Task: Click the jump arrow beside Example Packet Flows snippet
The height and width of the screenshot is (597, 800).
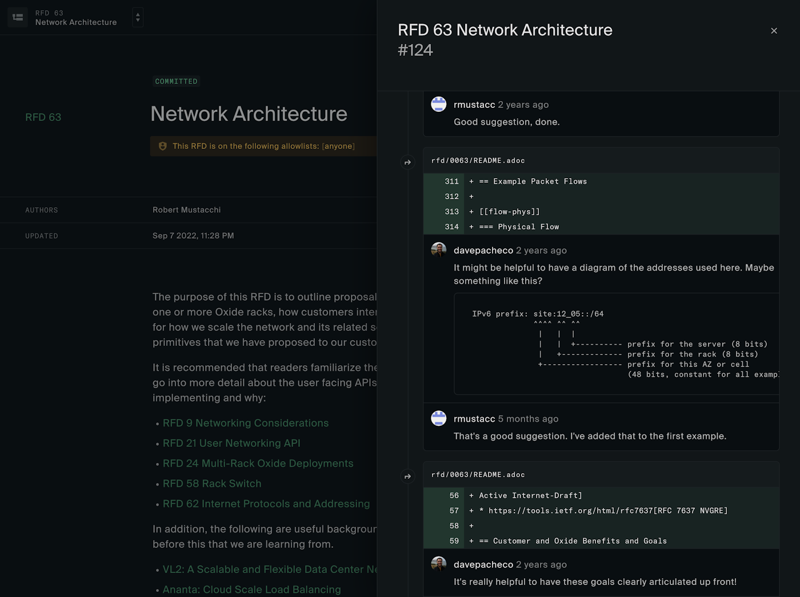Action: pos(407,163)
